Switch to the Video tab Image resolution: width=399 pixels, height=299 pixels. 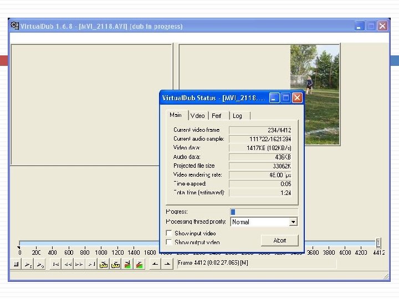coord(198,116)
